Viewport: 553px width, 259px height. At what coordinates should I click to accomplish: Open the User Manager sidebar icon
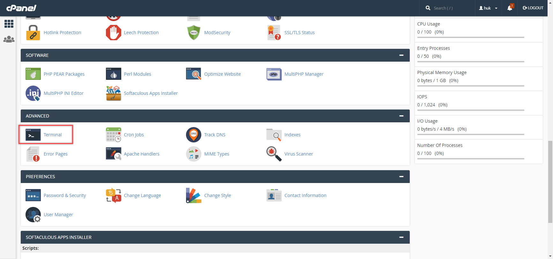tap(9, 39)
